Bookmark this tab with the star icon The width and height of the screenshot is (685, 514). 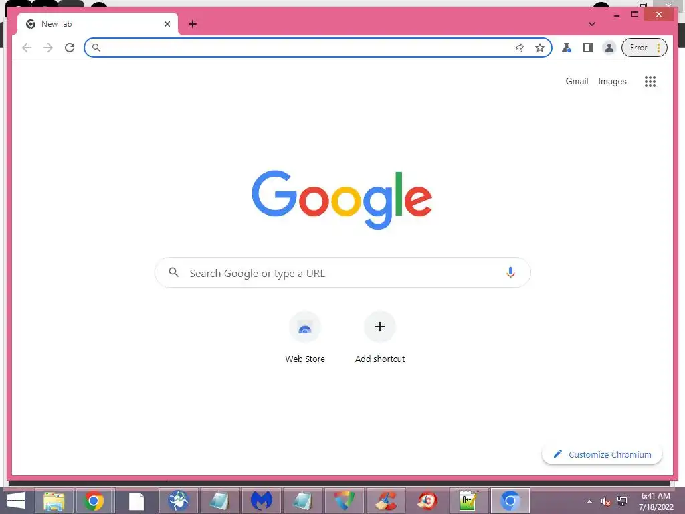point(540,48)
